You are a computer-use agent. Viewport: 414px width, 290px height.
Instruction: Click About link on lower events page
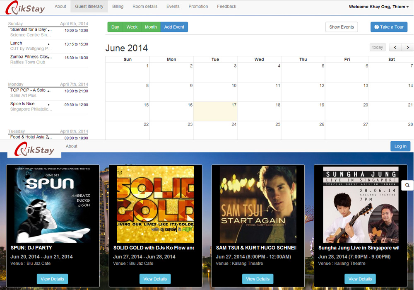point(72,146)
